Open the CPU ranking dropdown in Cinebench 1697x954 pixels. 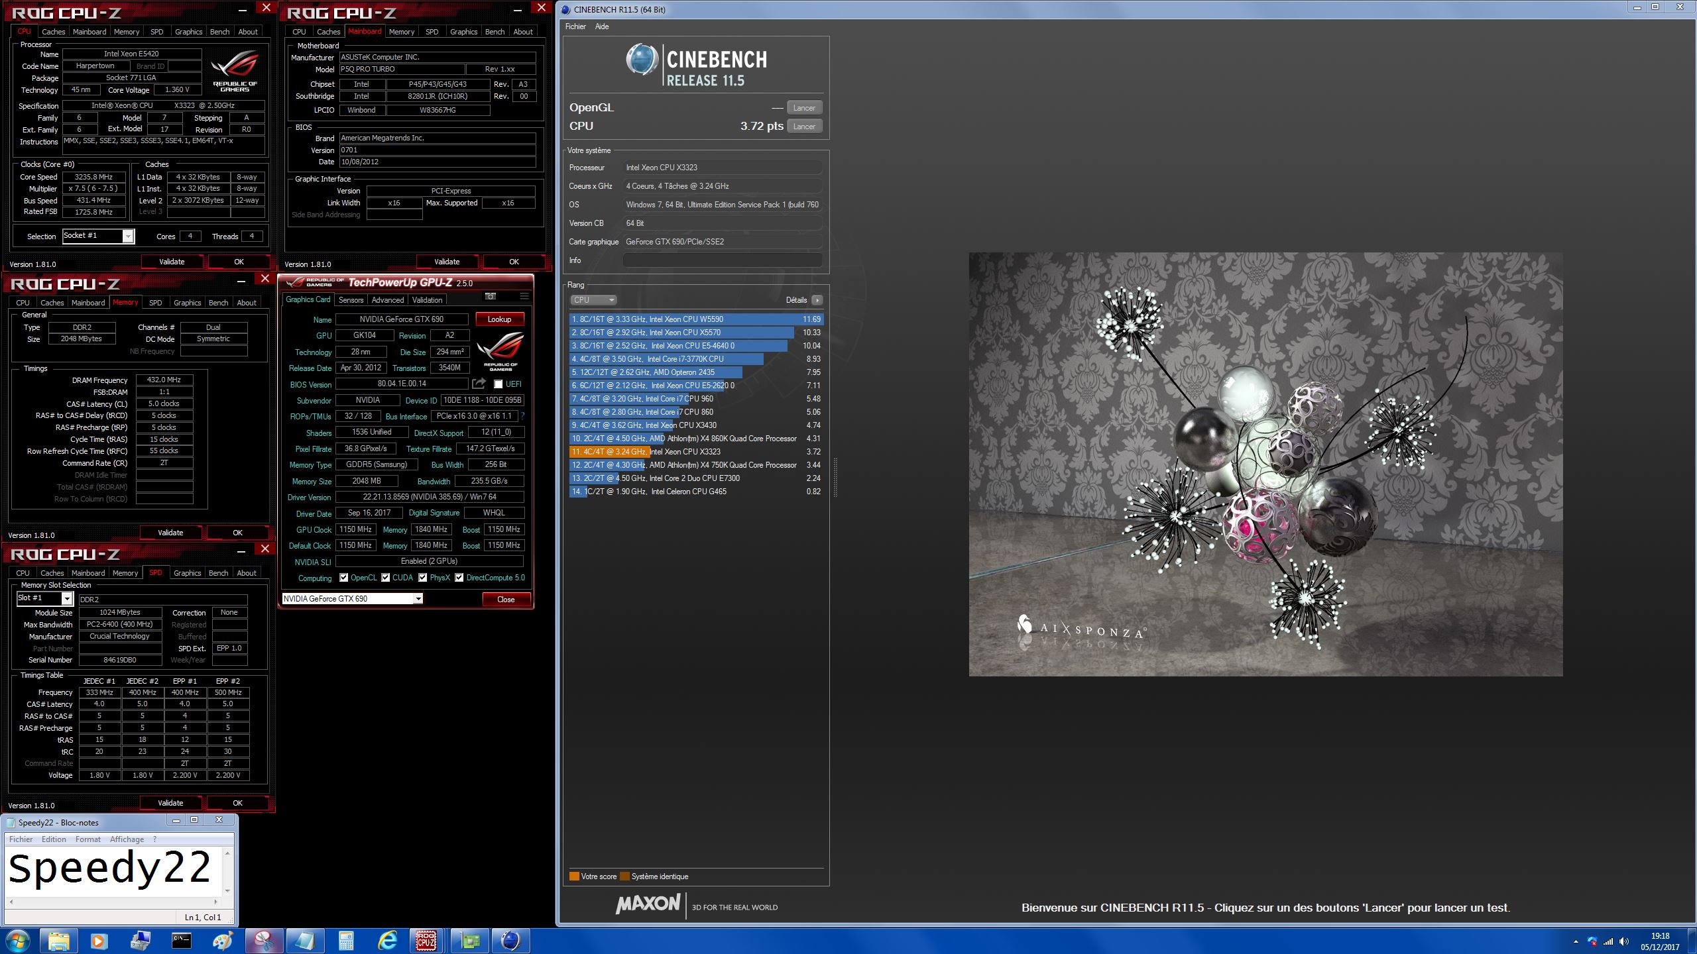click(x=593, y=300)
